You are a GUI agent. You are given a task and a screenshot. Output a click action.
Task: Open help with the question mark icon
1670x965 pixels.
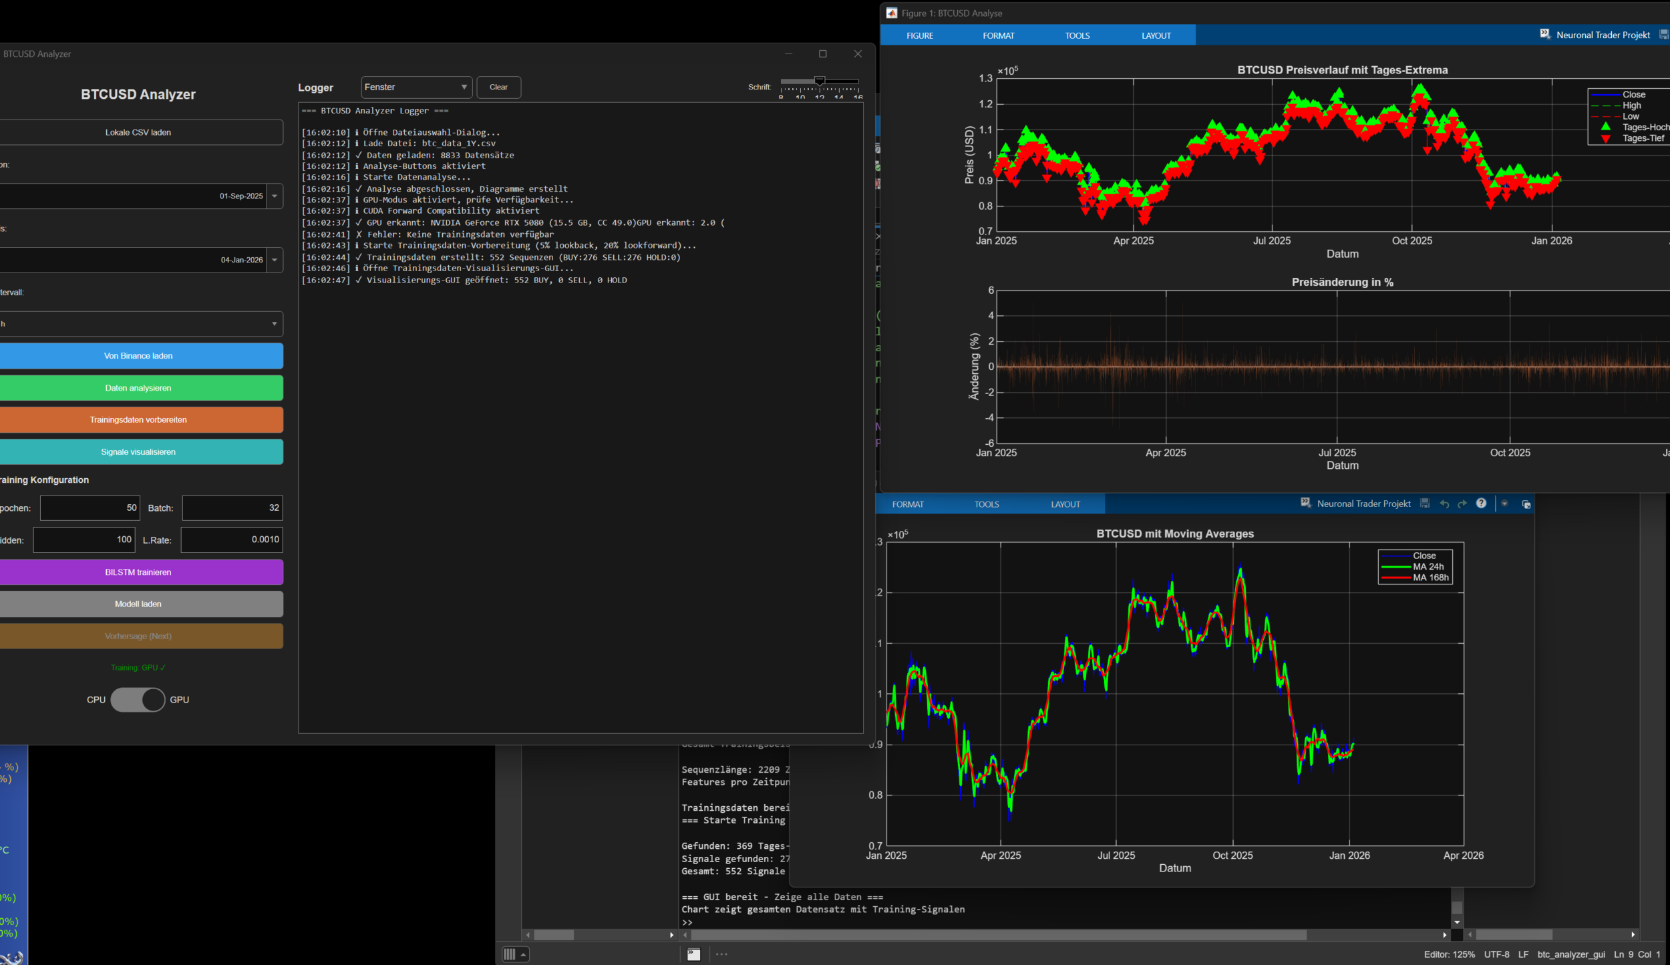[1481, 504]
